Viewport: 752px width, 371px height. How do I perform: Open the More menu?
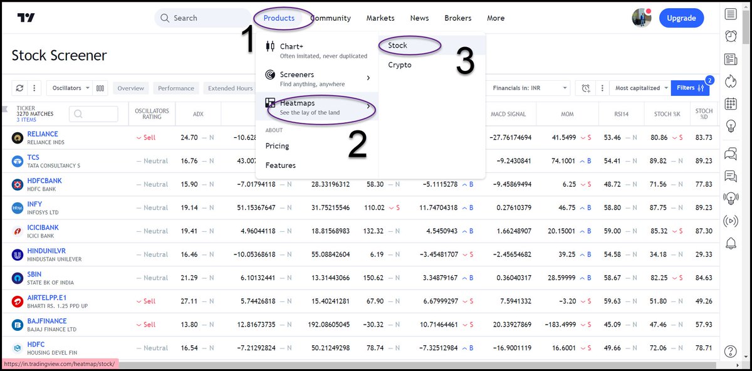[x=496, y=18]
